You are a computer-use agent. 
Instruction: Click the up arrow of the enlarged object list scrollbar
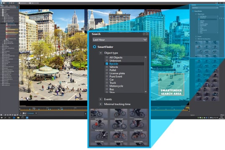pos(146,57)
